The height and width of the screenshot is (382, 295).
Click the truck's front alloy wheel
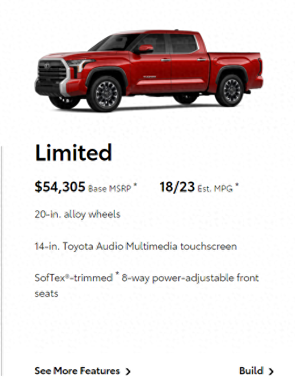point(105,94)
